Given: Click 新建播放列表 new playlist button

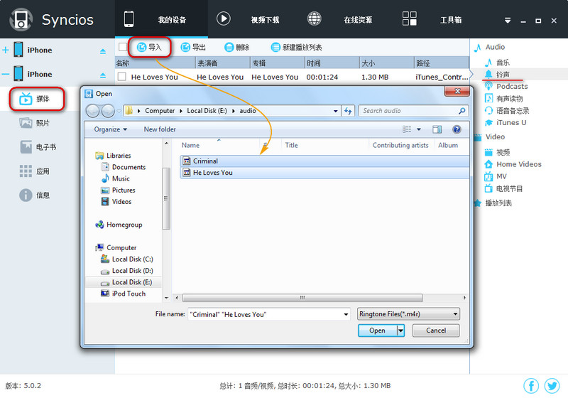Looking at the screenshot, I should pyautogui.click(x=296, y=47).
